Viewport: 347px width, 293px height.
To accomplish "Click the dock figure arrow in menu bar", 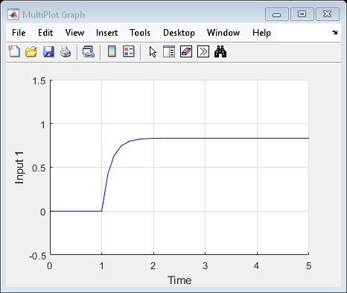I will tap(334, 32).
